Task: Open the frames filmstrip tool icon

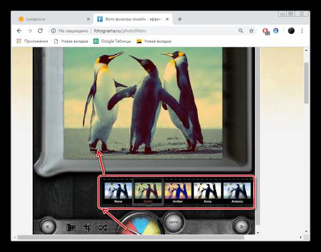Action: (x=71, y=227)
